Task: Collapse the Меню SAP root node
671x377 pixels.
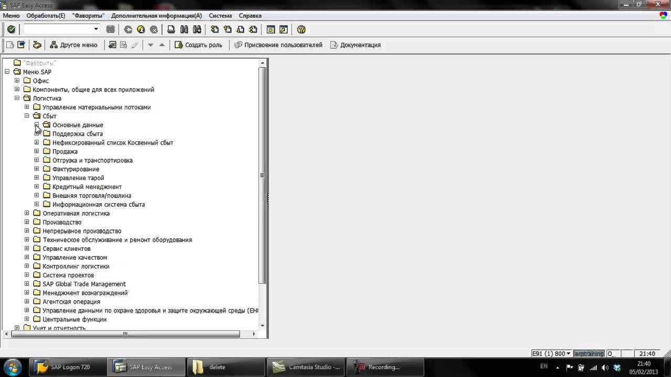Action: point(7,72)
